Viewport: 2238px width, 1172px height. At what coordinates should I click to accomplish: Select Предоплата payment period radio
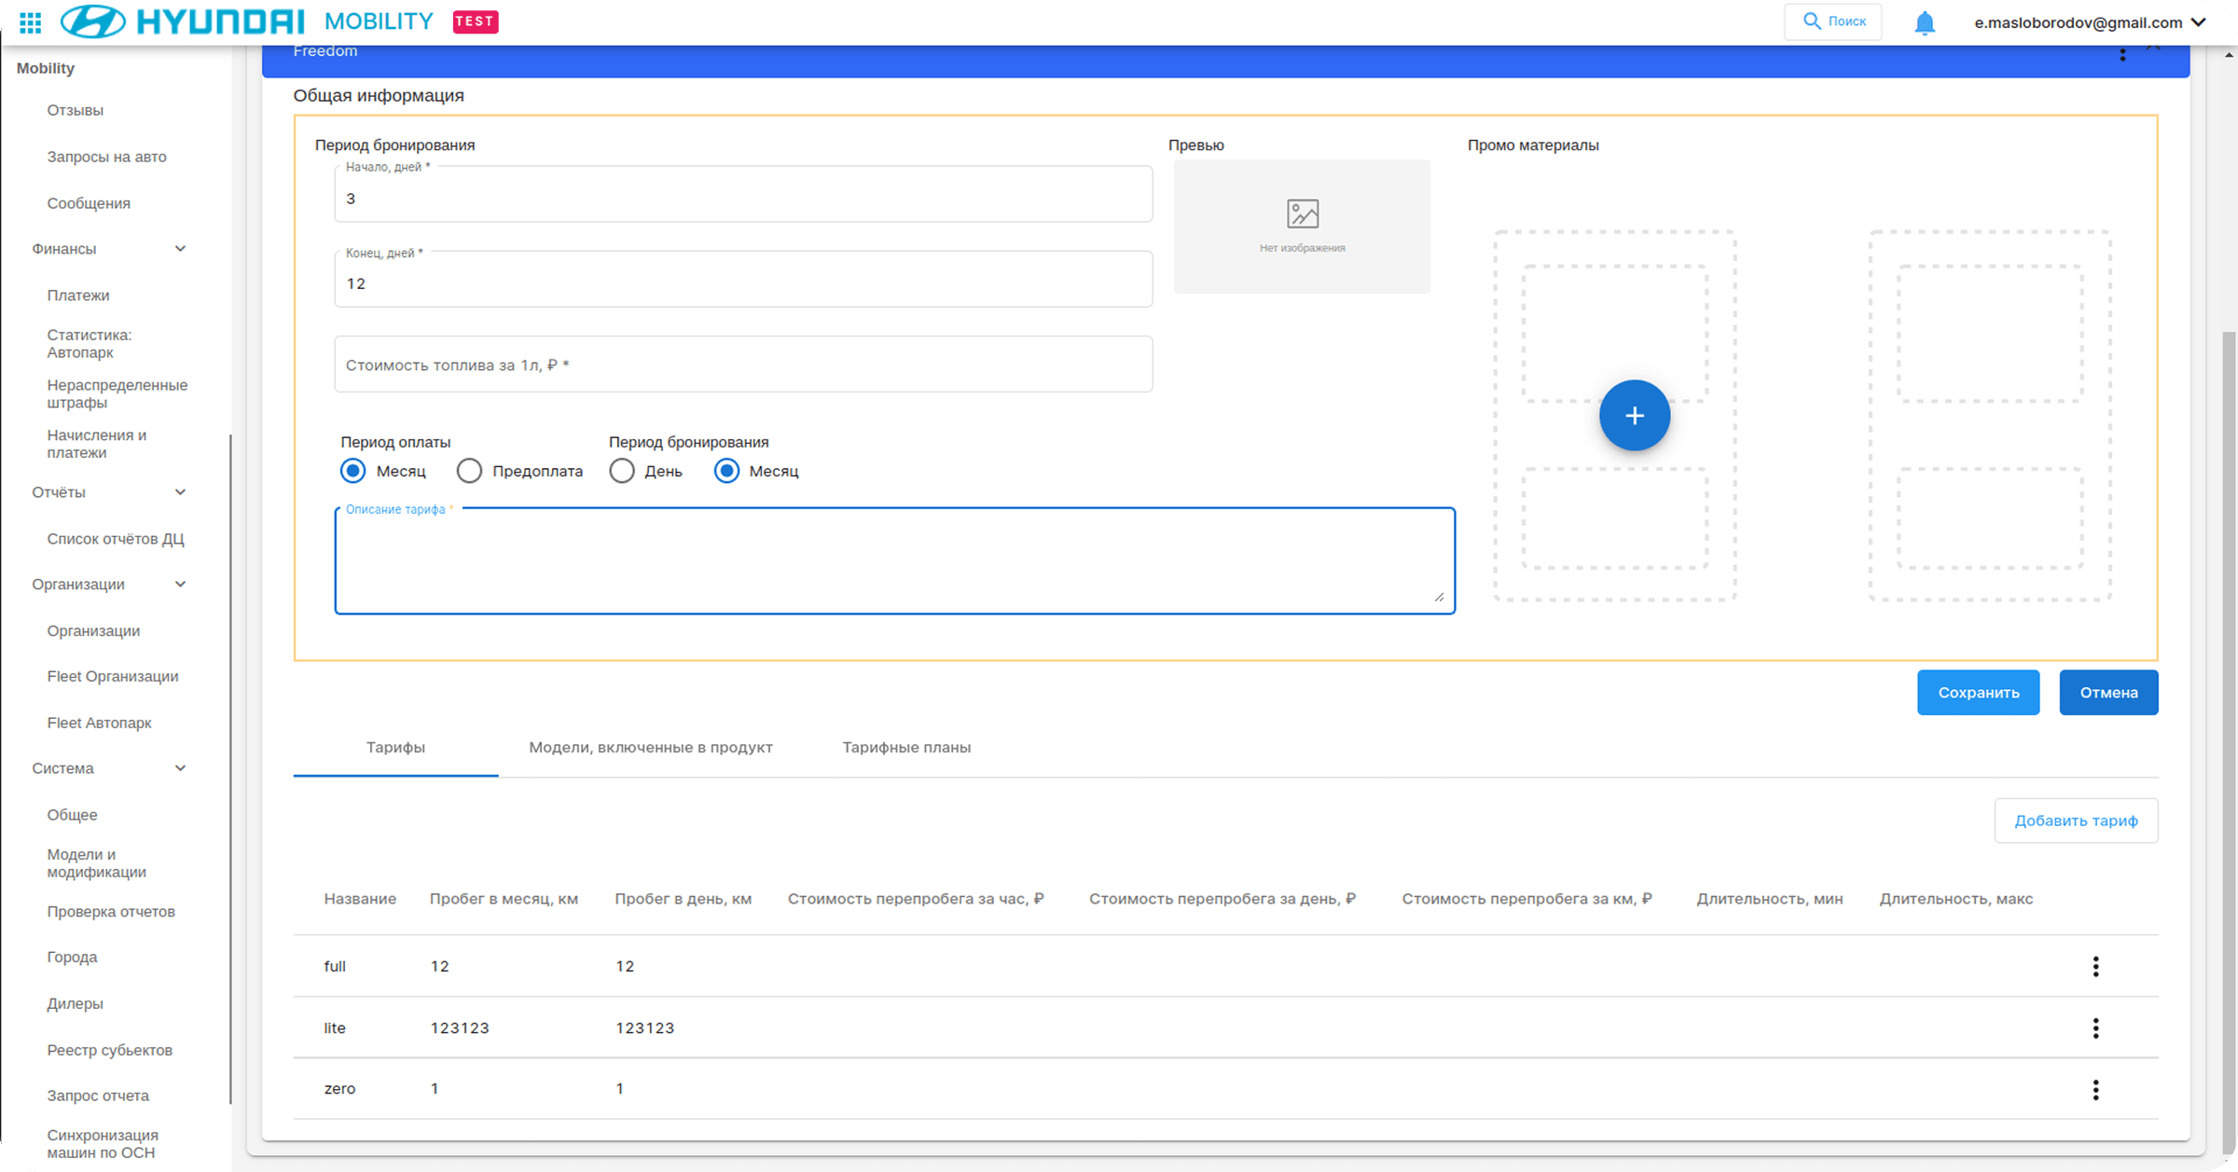point(469,471)
